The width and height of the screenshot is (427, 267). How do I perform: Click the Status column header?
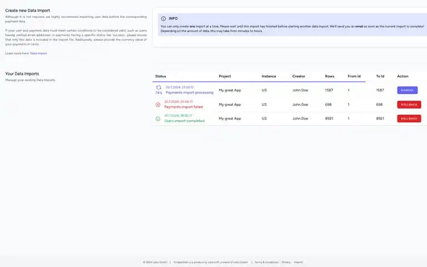161,76
